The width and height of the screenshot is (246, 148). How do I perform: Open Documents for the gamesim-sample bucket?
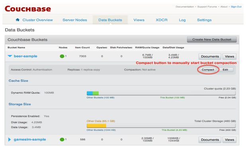click(210, 140)
